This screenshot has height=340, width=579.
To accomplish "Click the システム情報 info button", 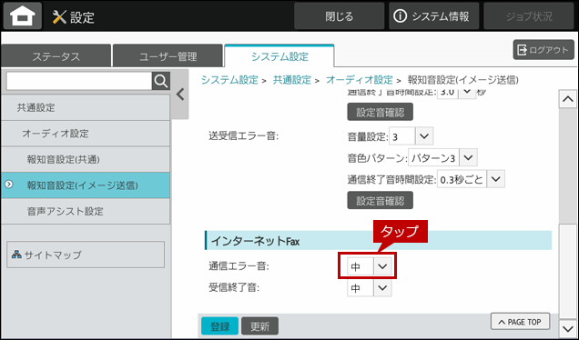I will pos(434,16).
